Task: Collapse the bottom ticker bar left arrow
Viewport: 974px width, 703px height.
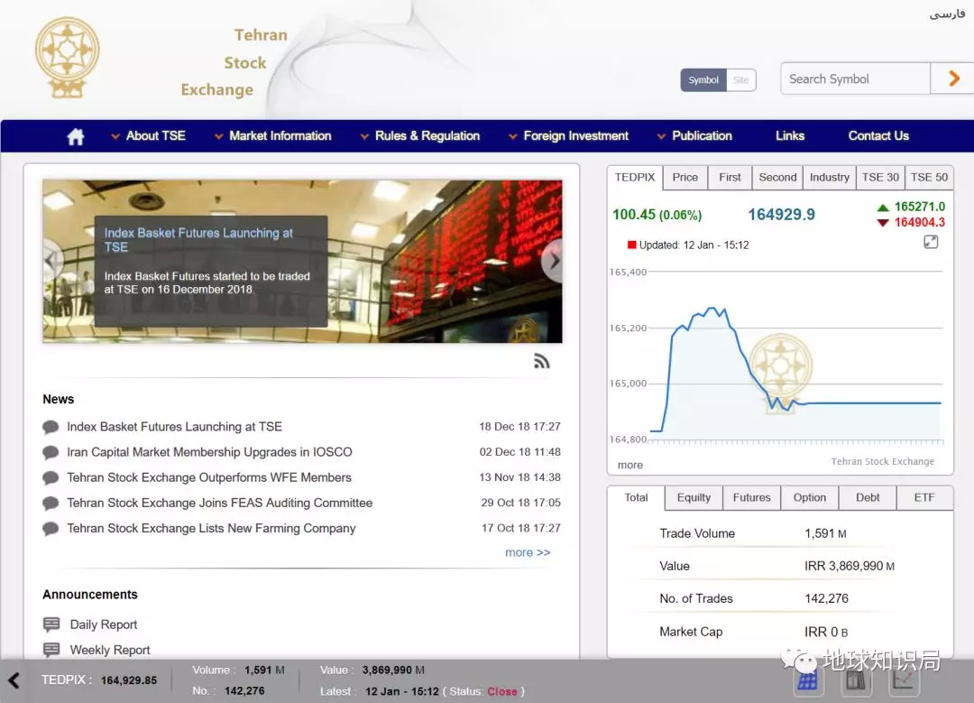Action: tap(14, 680)
